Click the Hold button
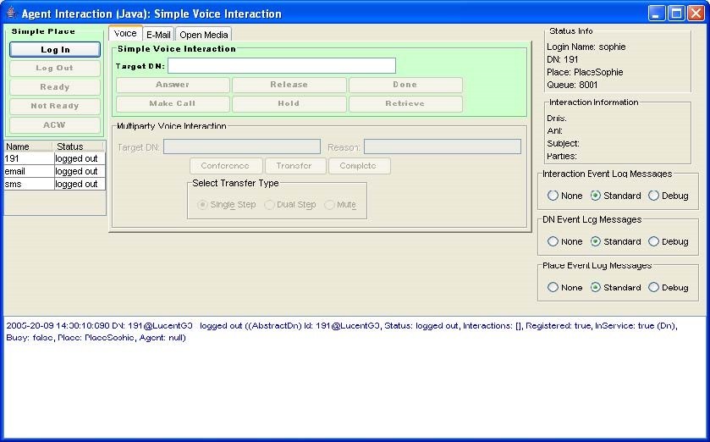Screen dimensions: 710x442 [289, 104]
